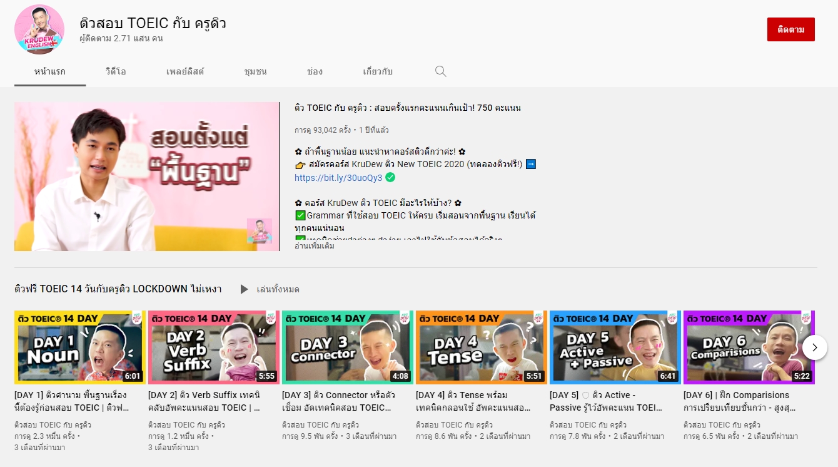Click channel name under DAY 3 video

(x=320, y=425)
